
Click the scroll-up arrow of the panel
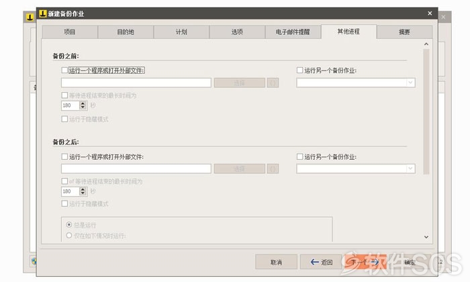point(426,44)
